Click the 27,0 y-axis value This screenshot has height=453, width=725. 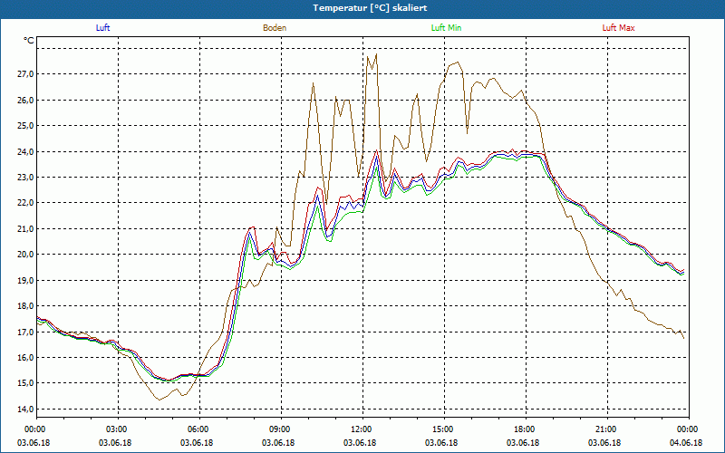tap(25, 74)
